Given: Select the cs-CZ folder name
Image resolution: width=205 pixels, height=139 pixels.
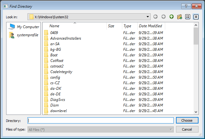Looking at the screenshot, I should [x=55, y=83].
